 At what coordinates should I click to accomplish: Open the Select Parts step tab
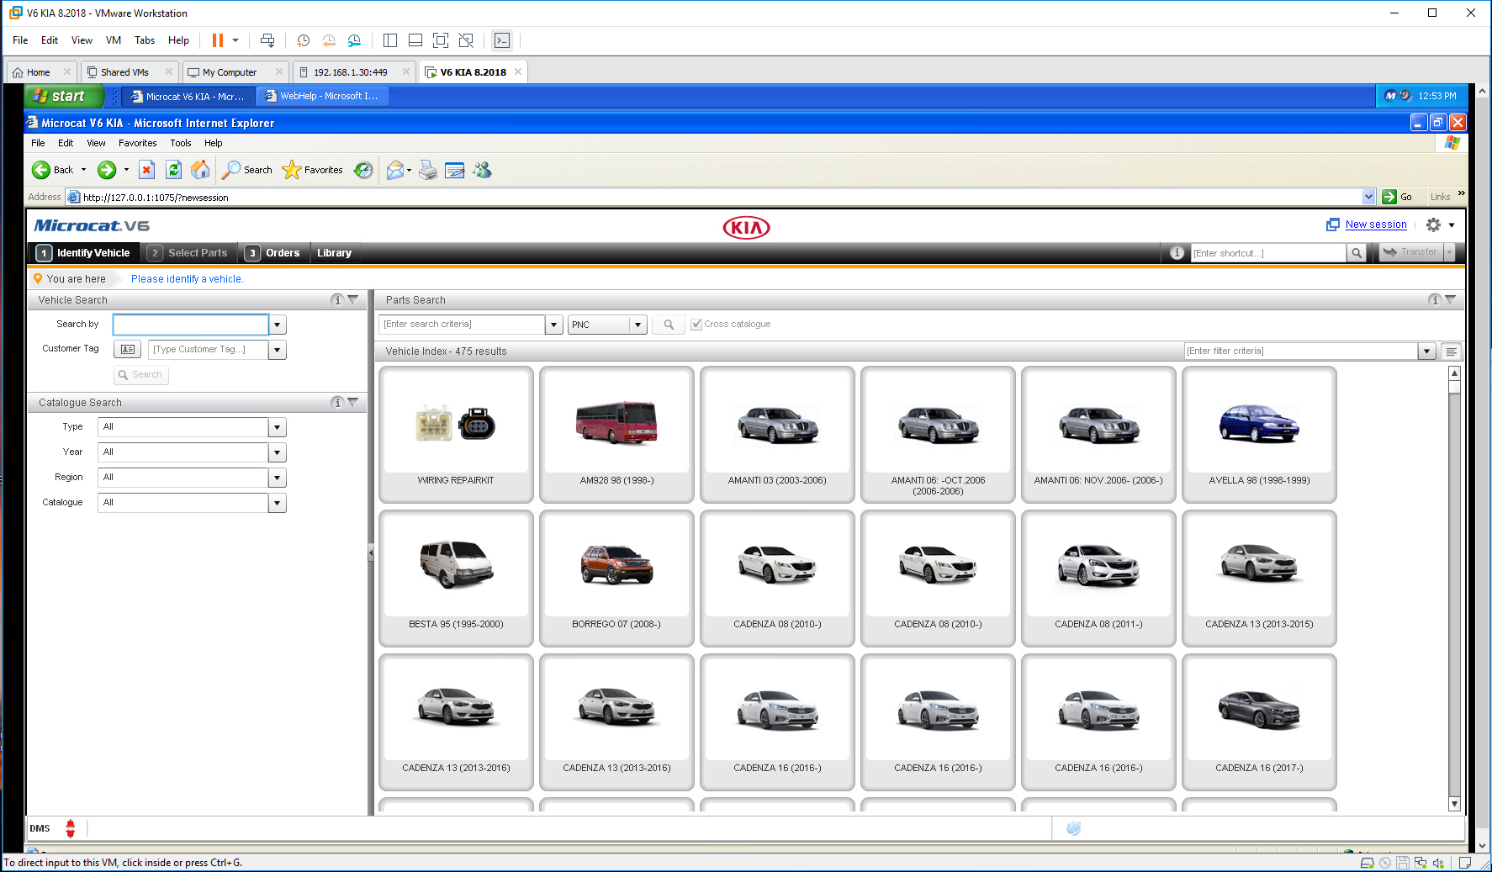pos(188,253)
